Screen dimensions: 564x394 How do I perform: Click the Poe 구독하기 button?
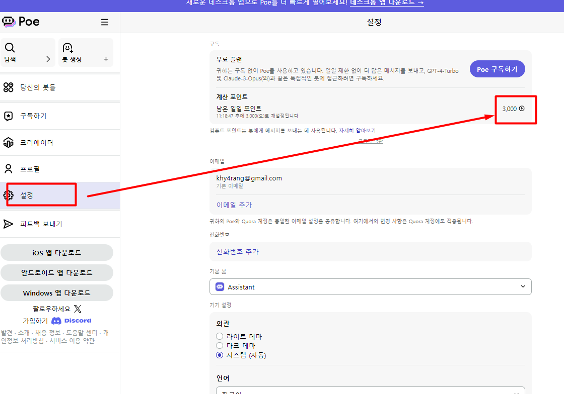tap(497, 69)
